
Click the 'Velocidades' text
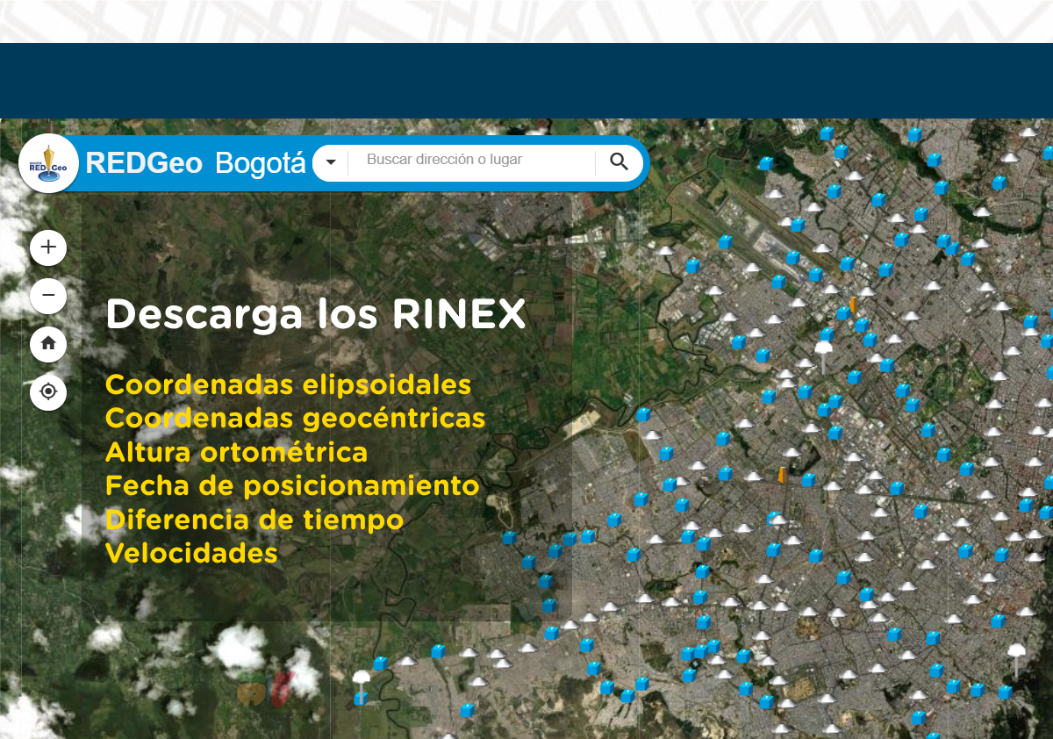[x=191, y=553]
